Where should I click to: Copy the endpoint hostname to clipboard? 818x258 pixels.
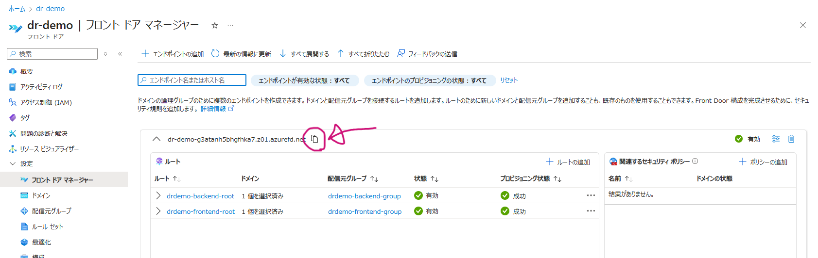(x=314, y=139)
